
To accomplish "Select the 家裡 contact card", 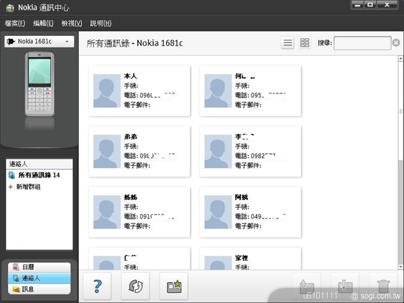I will [x=251, y=258].
